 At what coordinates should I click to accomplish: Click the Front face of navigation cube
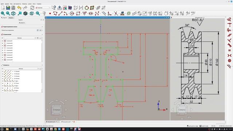click(57, 110)
